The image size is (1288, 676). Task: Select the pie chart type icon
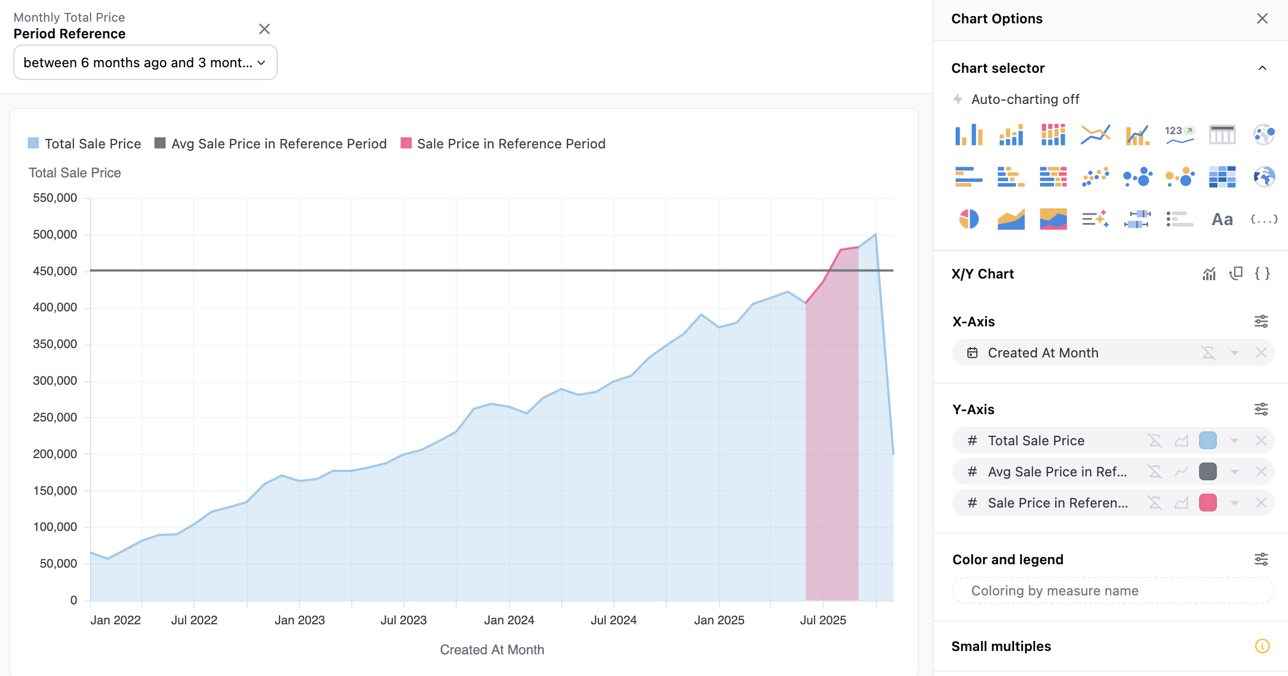(x=969, y=219)
